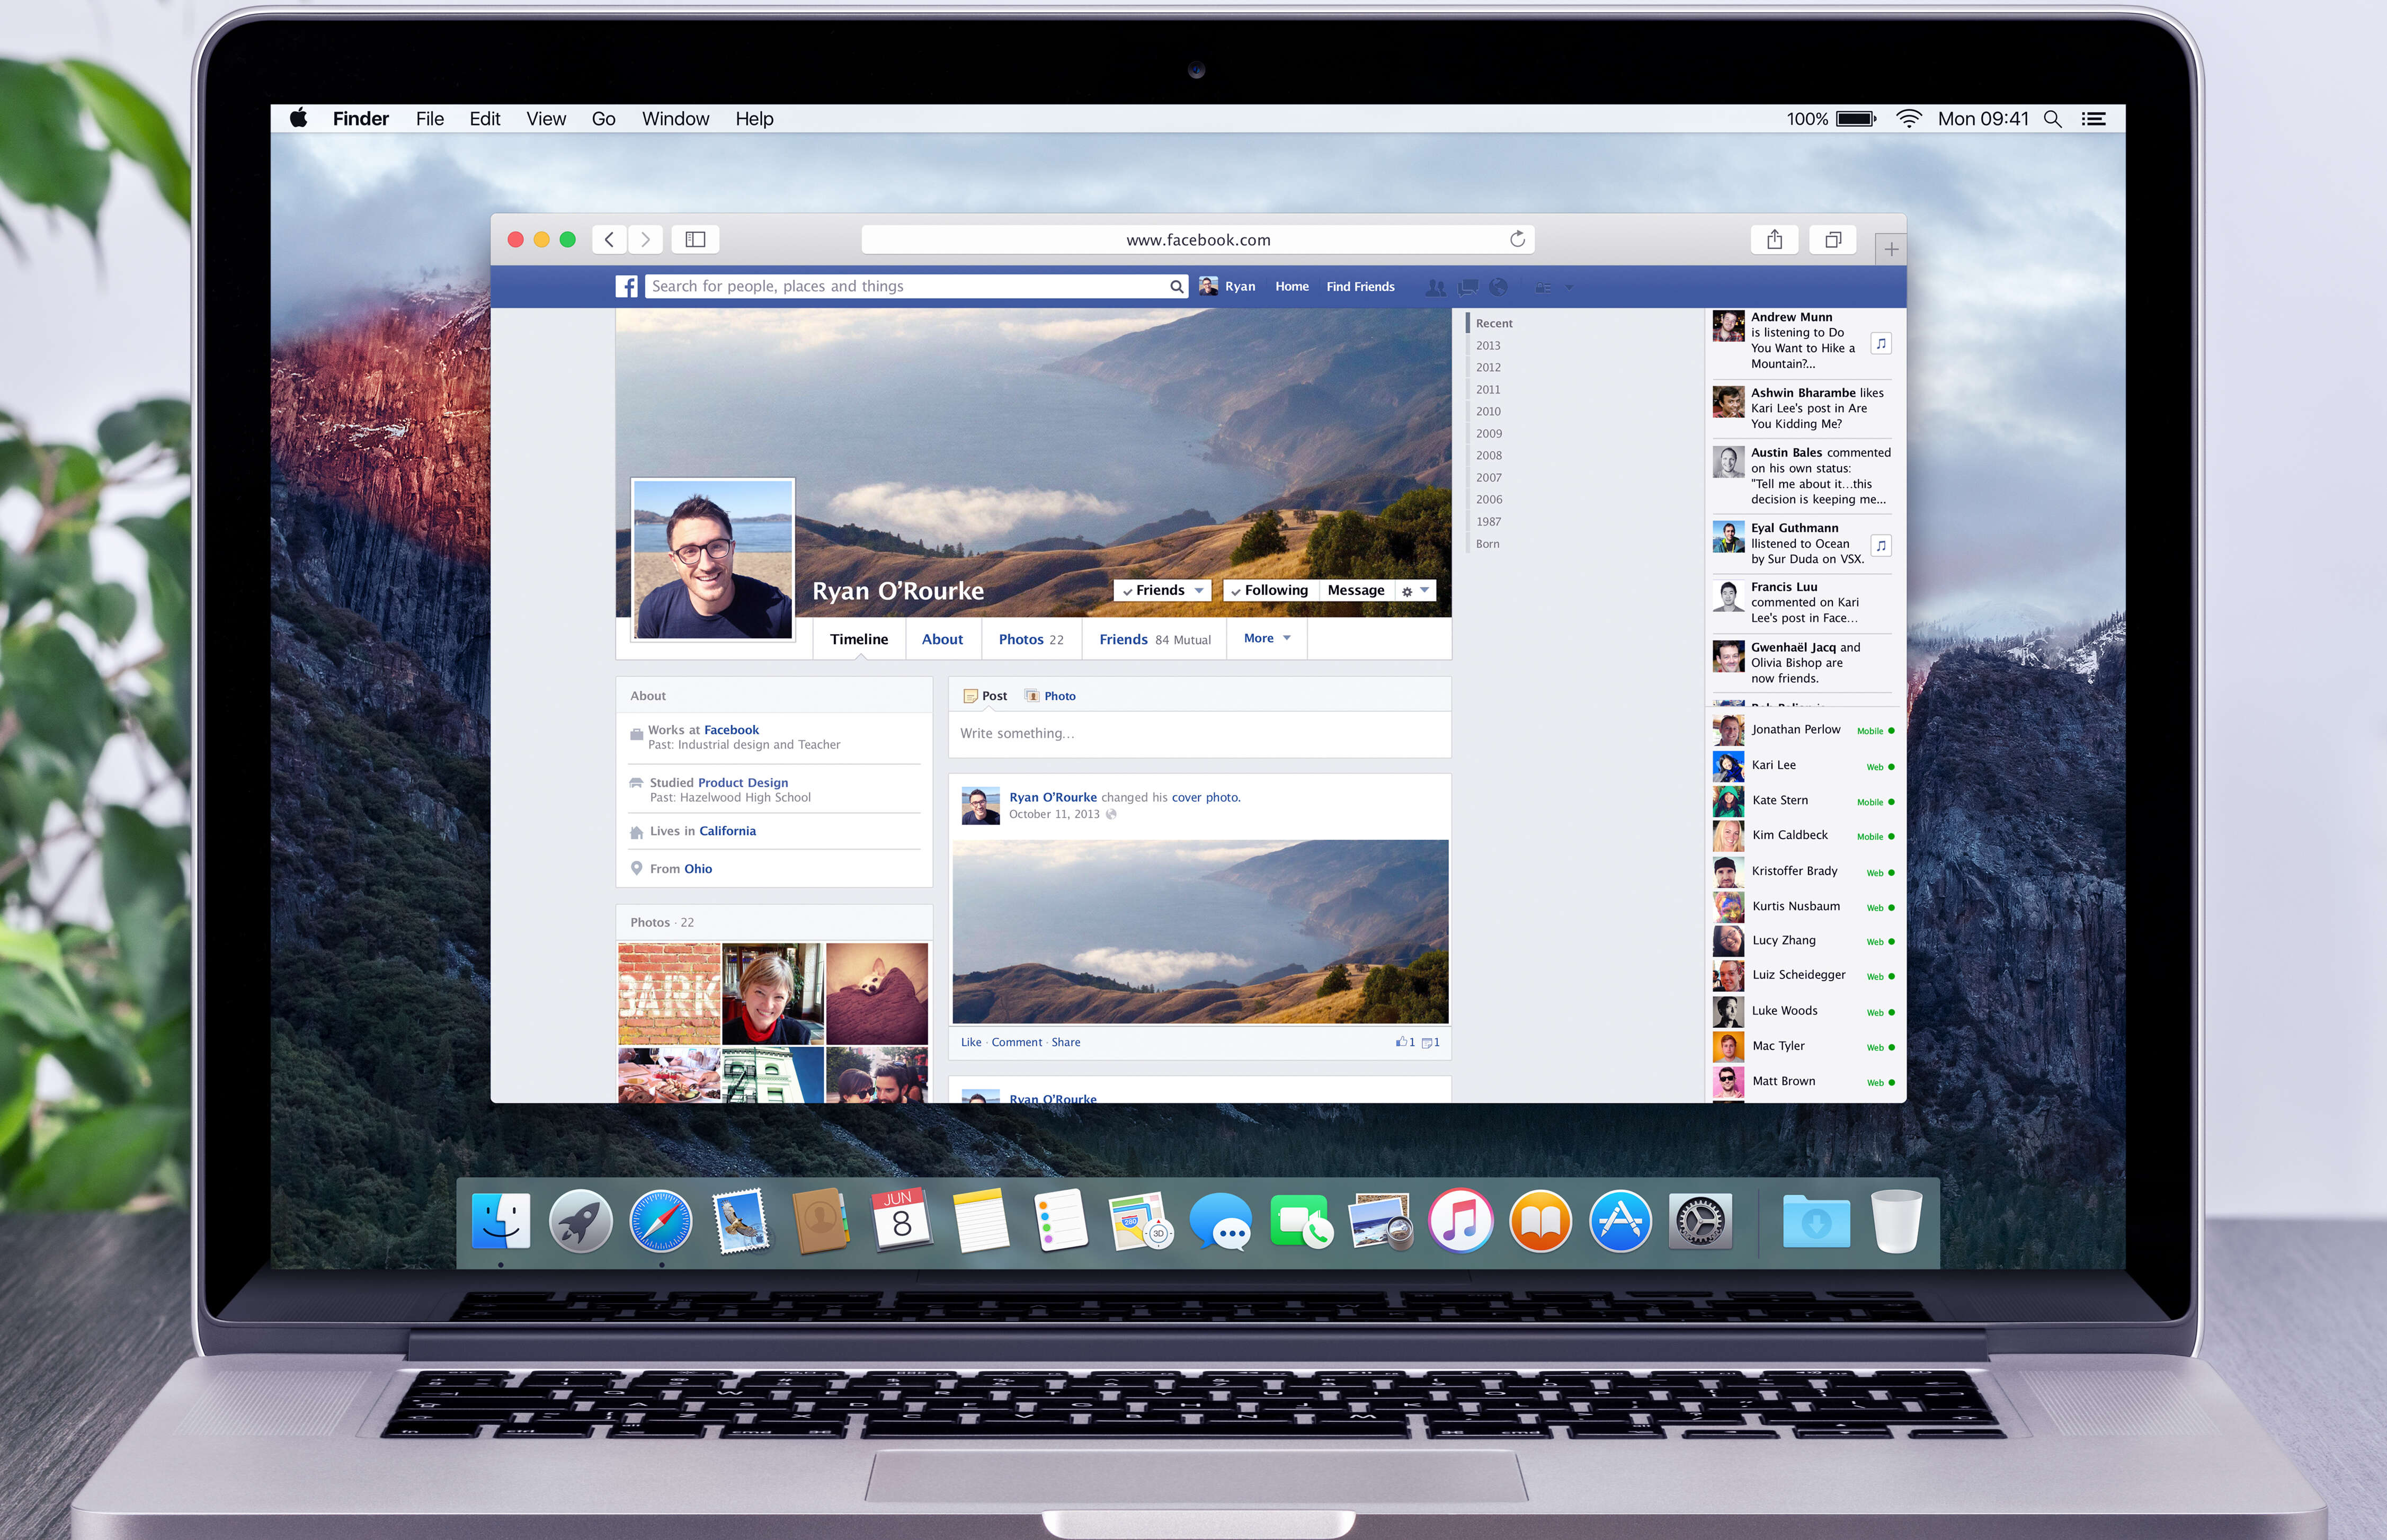Screen dimensions: 2387x1540
Task: Click Safari forward arrow button
Action: coord(645,239)
